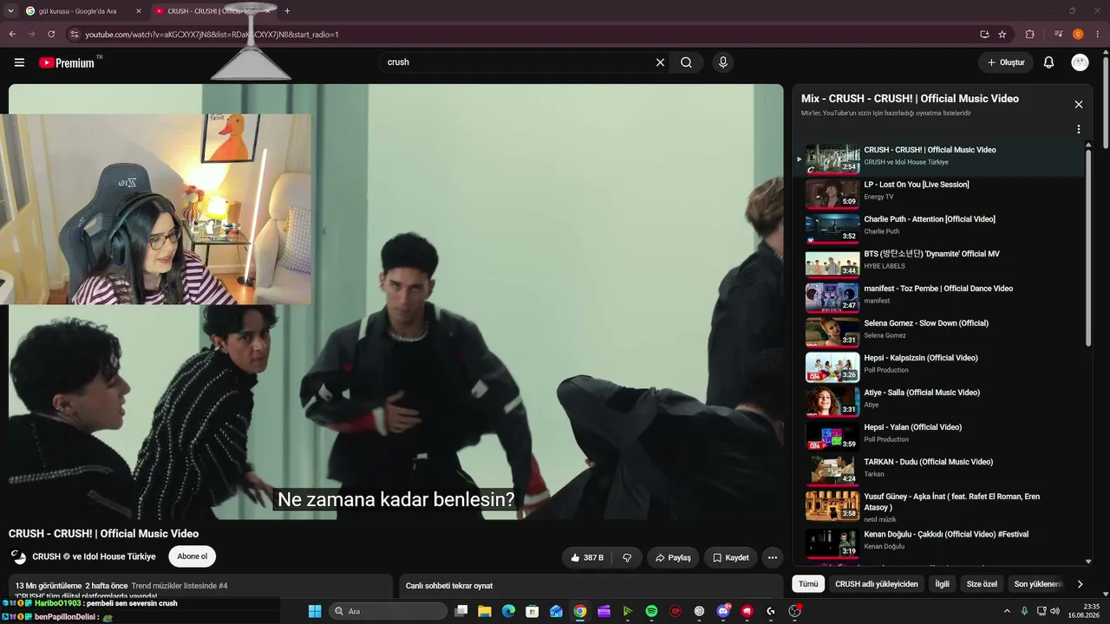
Task: Open Discord from the taskbar
Action: click(723, 611)
